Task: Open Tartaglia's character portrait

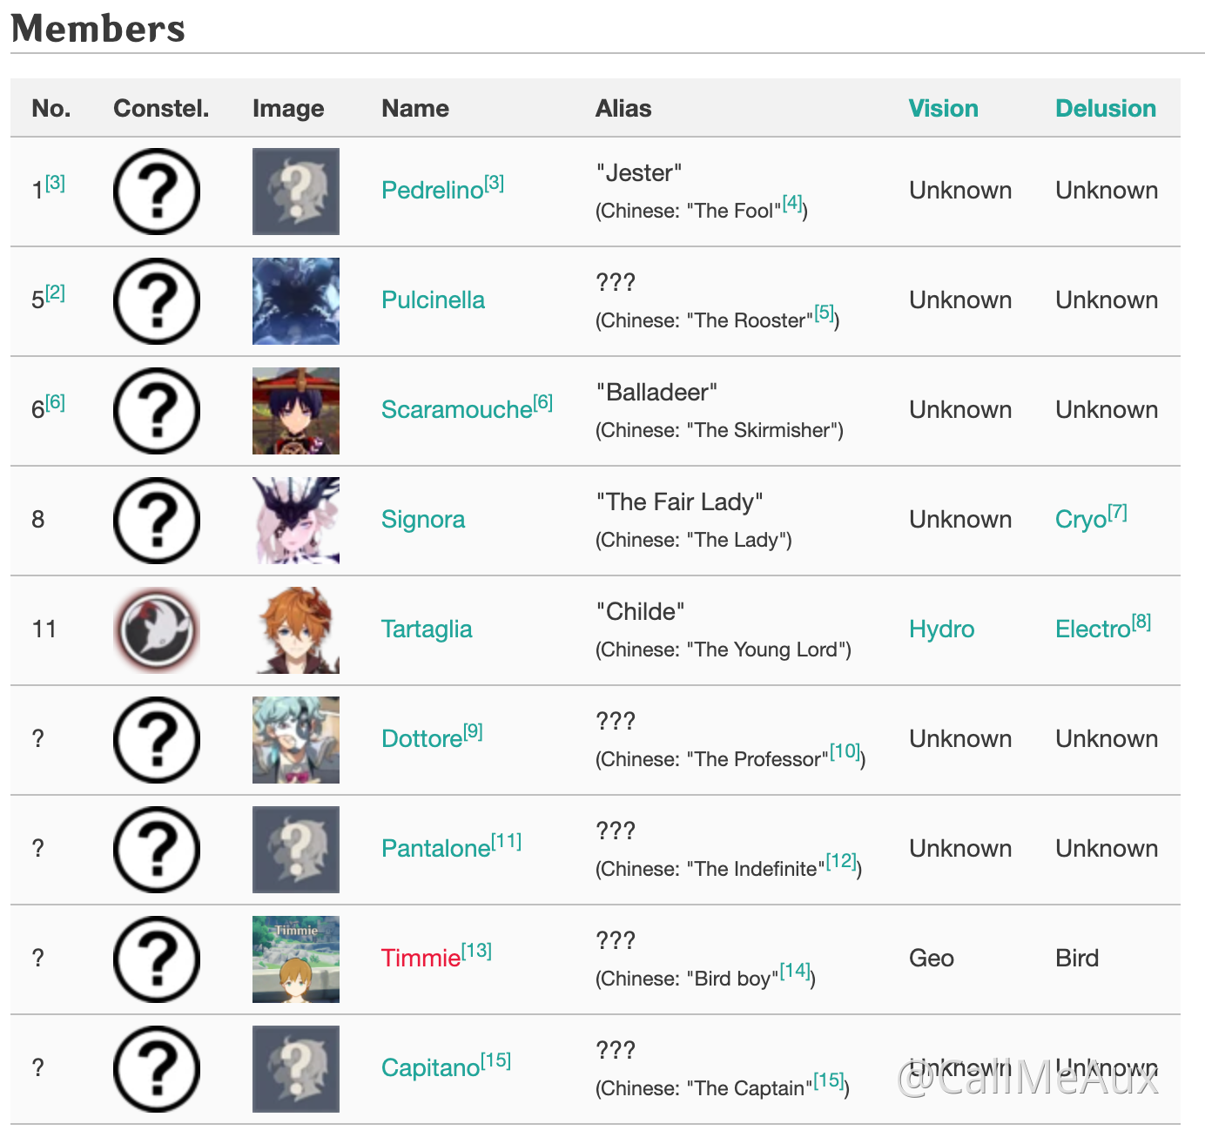Action: [x=296, y=629]
